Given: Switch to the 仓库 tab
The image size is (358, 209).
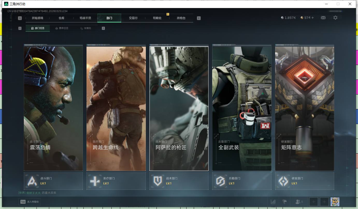Looking at the screenshot, I should 61,18.
